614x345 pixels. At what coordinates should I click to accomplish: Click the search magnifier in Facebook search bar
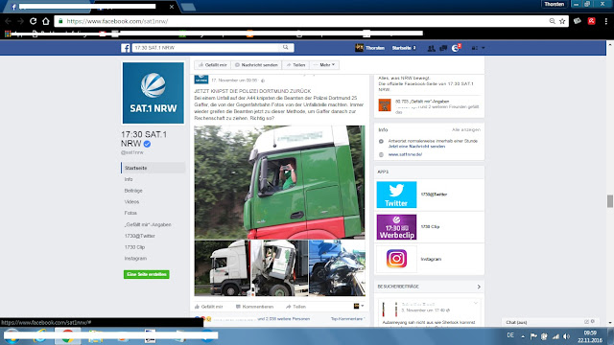pos(286,47)
